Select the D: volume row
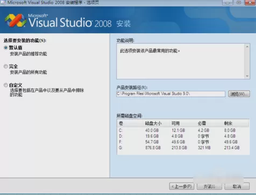256x195 pixels. click(x=183, y=136)
